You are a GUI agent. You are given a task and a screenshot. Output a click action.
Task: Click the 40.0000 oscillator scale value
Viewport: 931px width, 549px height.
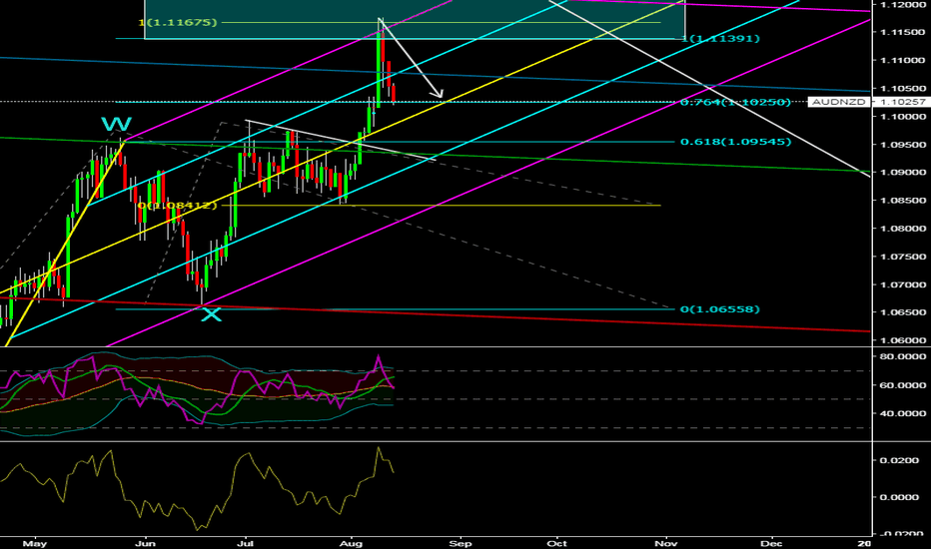[x=903, y=413]
